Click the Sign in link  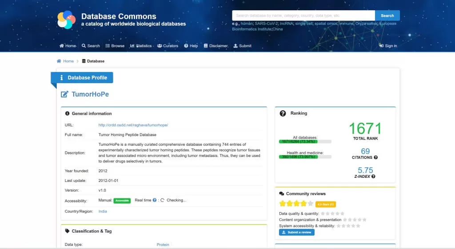(x=388, y=46)
